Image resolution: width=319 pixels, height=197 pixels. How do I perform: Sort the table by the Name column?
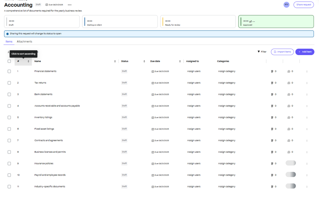pyautogui.click(x=115, y=61)
